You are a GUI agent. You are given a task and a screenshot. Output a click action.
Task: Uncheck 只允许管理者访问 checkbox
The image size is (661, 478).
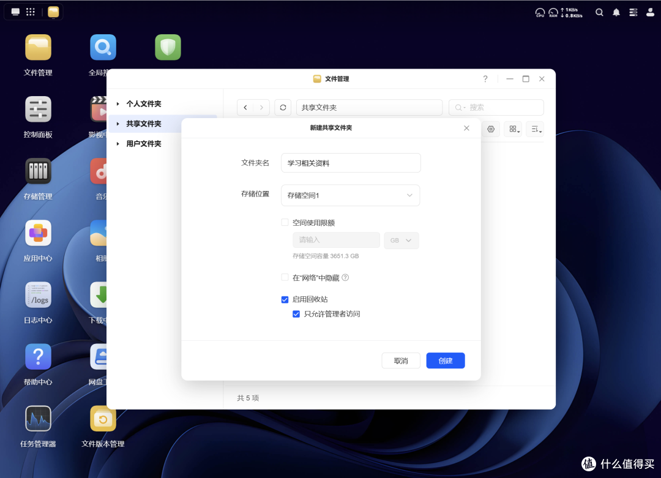point(296,314)
